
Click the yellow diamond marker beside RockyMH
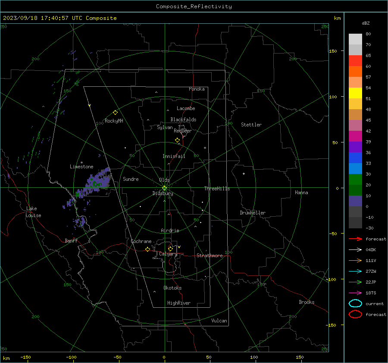tap(115, 113)
